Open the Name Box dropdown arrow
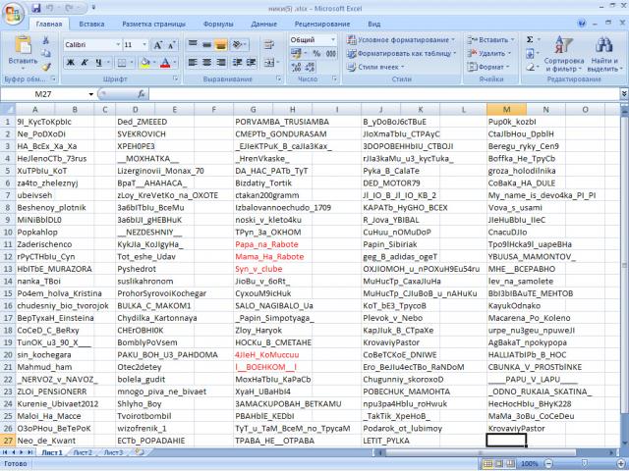Viewport: 629px width, 471px height. click(x=91, y=94)
